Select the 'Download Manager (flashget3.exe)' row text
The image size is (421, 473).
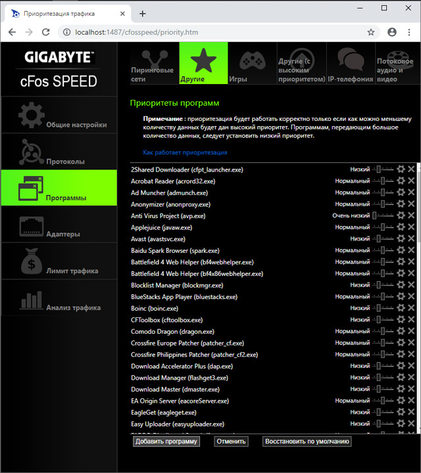point(180,378)
